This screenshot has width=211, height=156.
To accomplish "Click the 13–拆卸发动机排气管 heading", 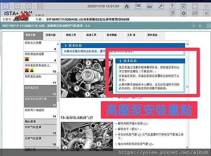I will point(77,118).
